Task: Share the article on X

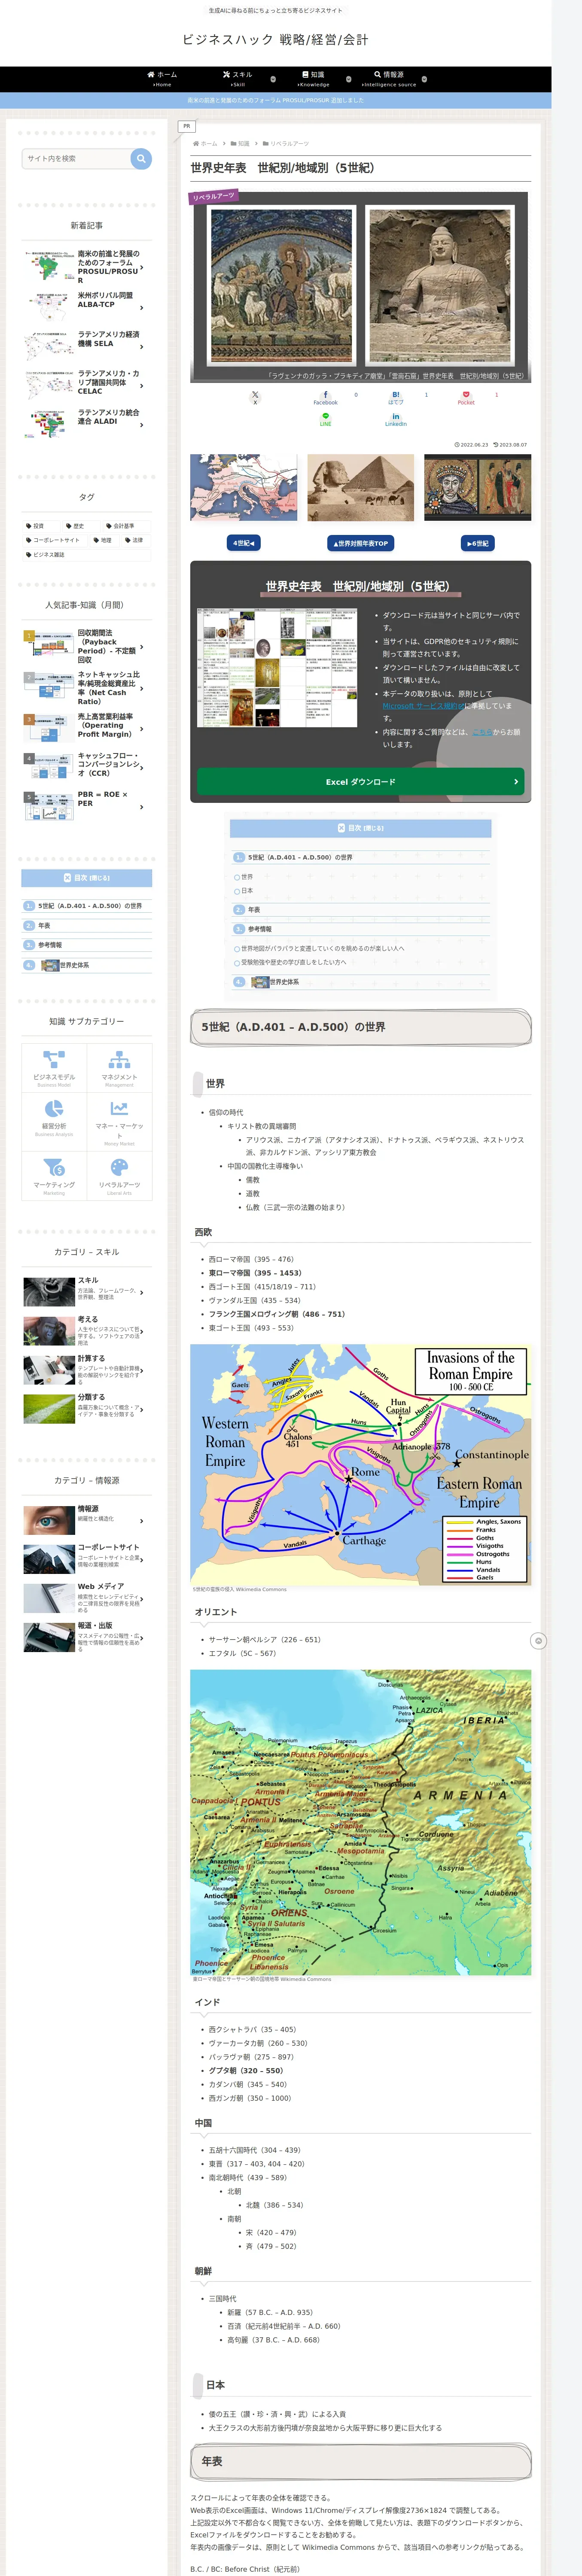Action: click(255, 397)
